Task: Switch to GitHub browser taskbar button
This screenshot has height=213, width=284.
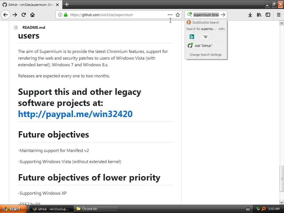Action: click(x=51, y=209)
